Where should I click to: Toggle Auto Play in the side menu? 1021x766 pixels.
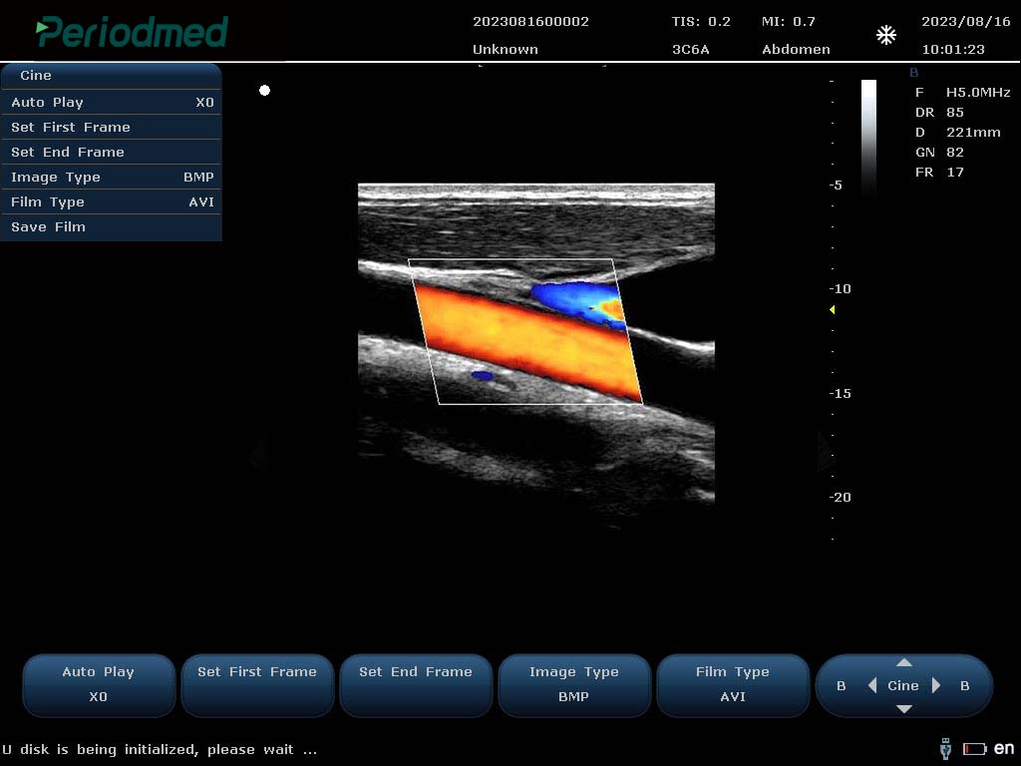111,102
